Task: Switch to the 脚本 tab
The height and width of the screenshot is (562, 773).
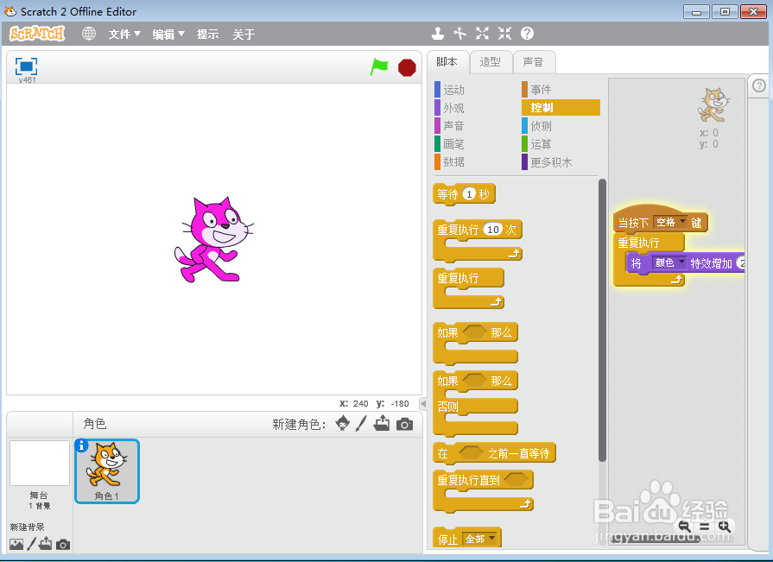Action: [447, 62]
